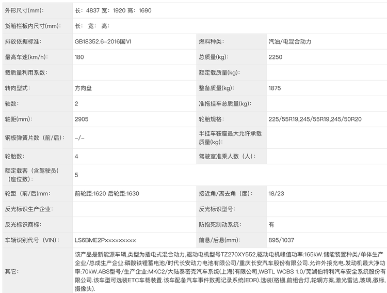Click the 接近角/离去角 value 18/23
Screen dimensions: 387x293
[x=276, y=194]
